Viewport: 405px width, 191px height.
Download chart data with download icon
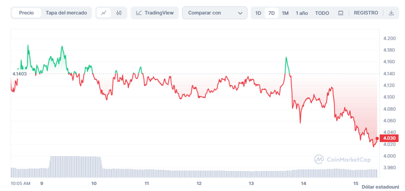coord(391,13)
